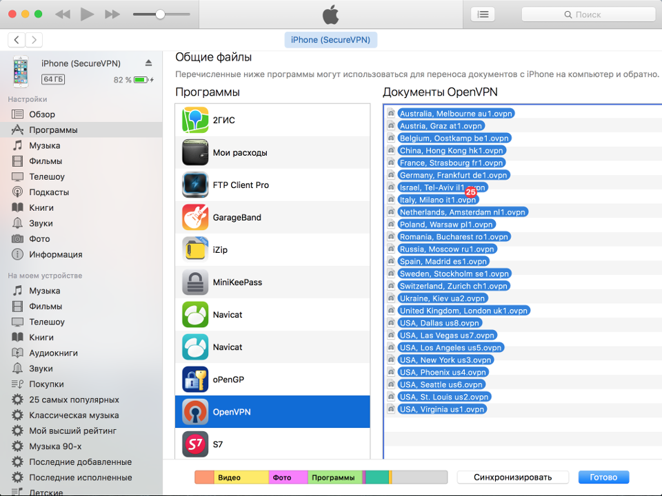This screenshot has height=496, width=662.
Task: Open the Последние добавленные playlist
Action: (81, 462)
